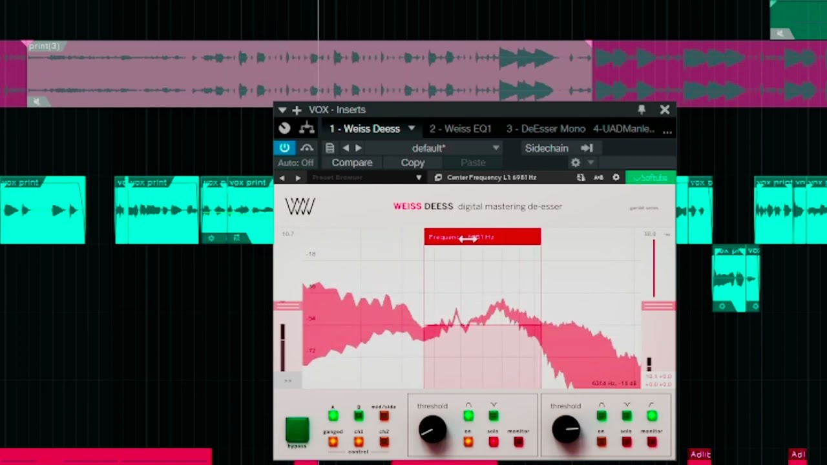Click the Sidechain button
Image resolution: width=827 pixels, height=465 pixels.
tap(547, 148)
